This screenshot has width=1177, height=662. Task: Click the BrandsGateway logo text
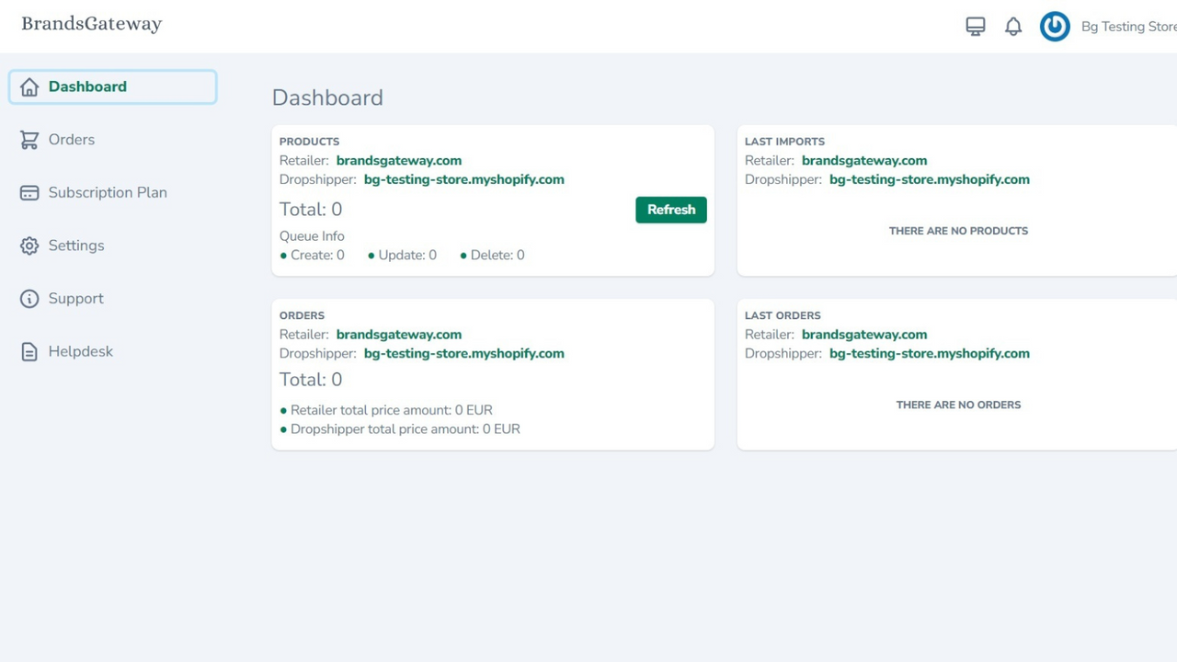(x=91, y=24)
